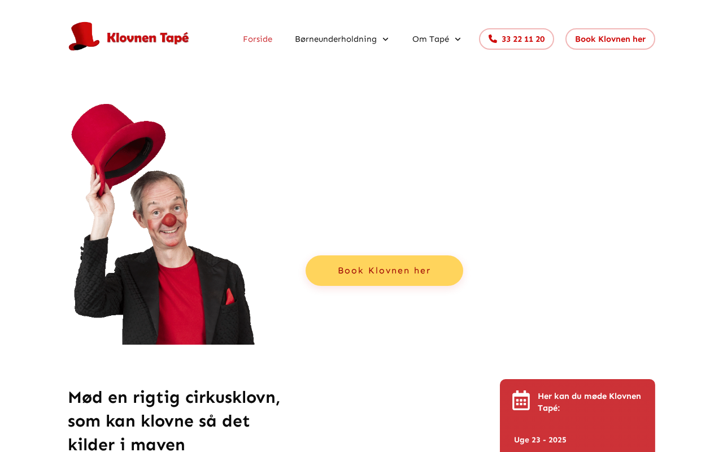Click the phone icon in the header
Screen dimensions: 723x452
click(493, 39)
